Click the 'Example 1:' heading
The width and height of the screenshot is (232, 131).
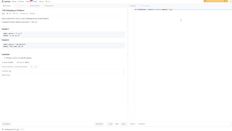tap(5, 29)
